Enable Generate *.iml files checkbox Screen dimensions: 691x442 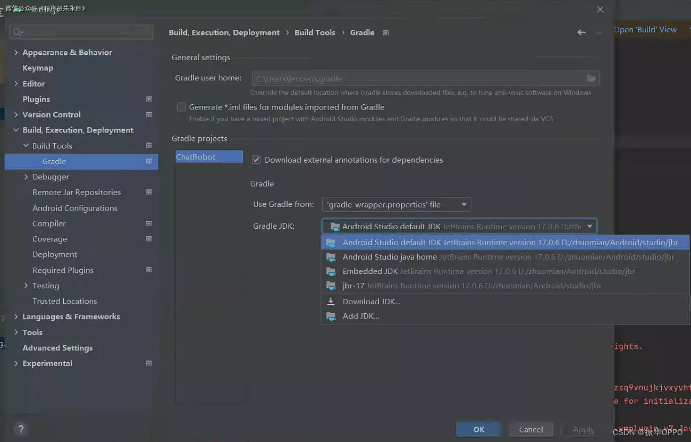click(x=181, y=107)
